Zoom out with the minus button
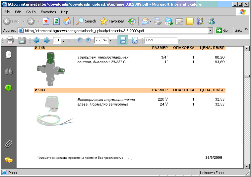This screenshot has width=251, height=177. (80, 40)
